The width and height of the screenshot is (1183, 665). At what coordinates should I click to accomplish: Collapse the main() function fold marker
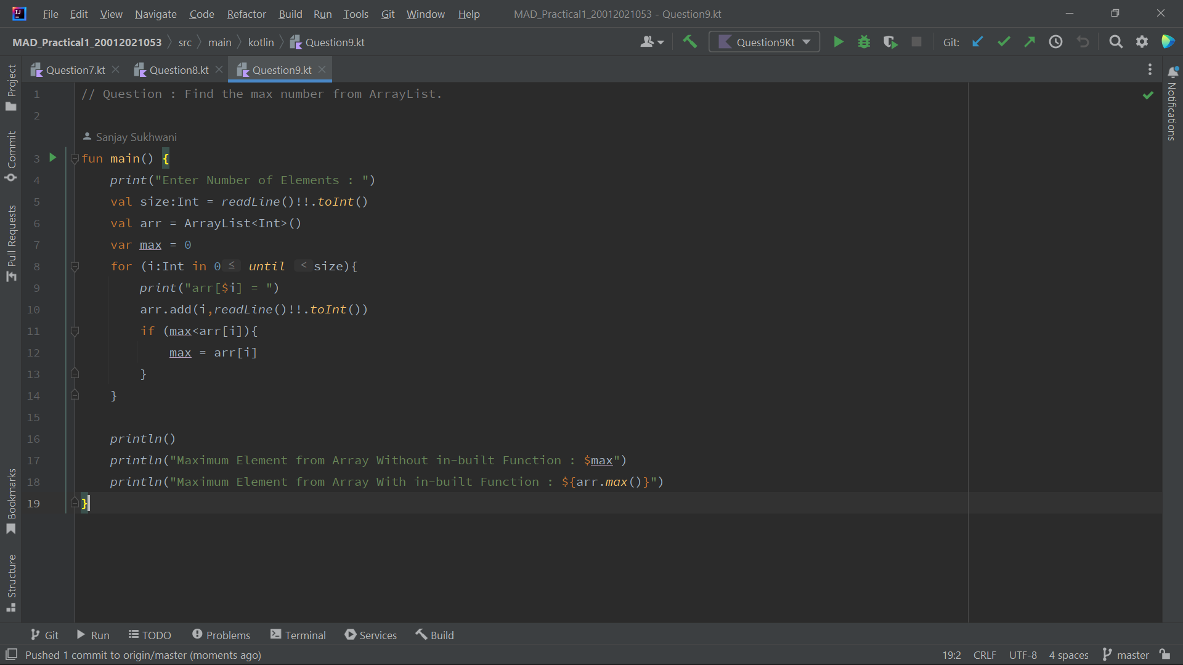click(x=75, y=159)
